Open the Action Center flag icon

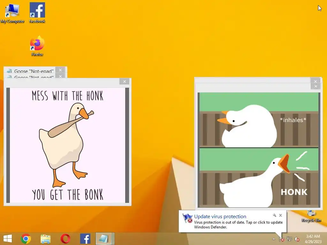coord(281,239)
